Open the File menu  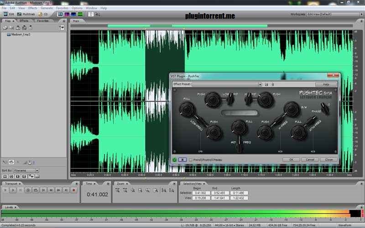4,8
